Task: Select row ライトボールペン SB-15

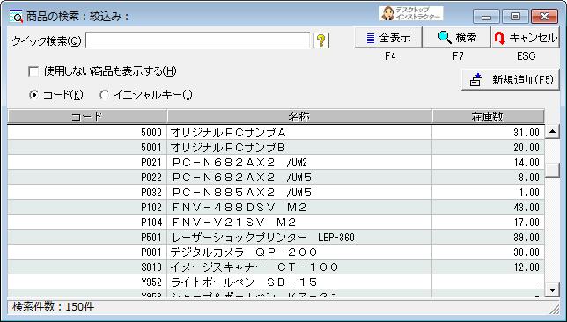Action: pyautogui.click(x=276, y=282)
